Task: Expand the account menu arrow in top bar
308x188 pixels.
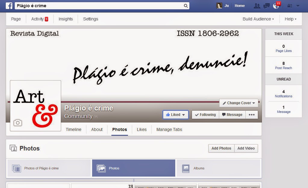Action: tap(298, 6)
